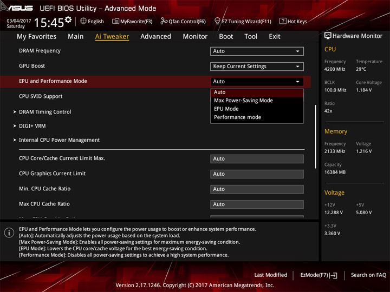Click the BCLK 100.0 MHz value
The height and width of the screenshot is (292, 390).
tap(335, 90)
